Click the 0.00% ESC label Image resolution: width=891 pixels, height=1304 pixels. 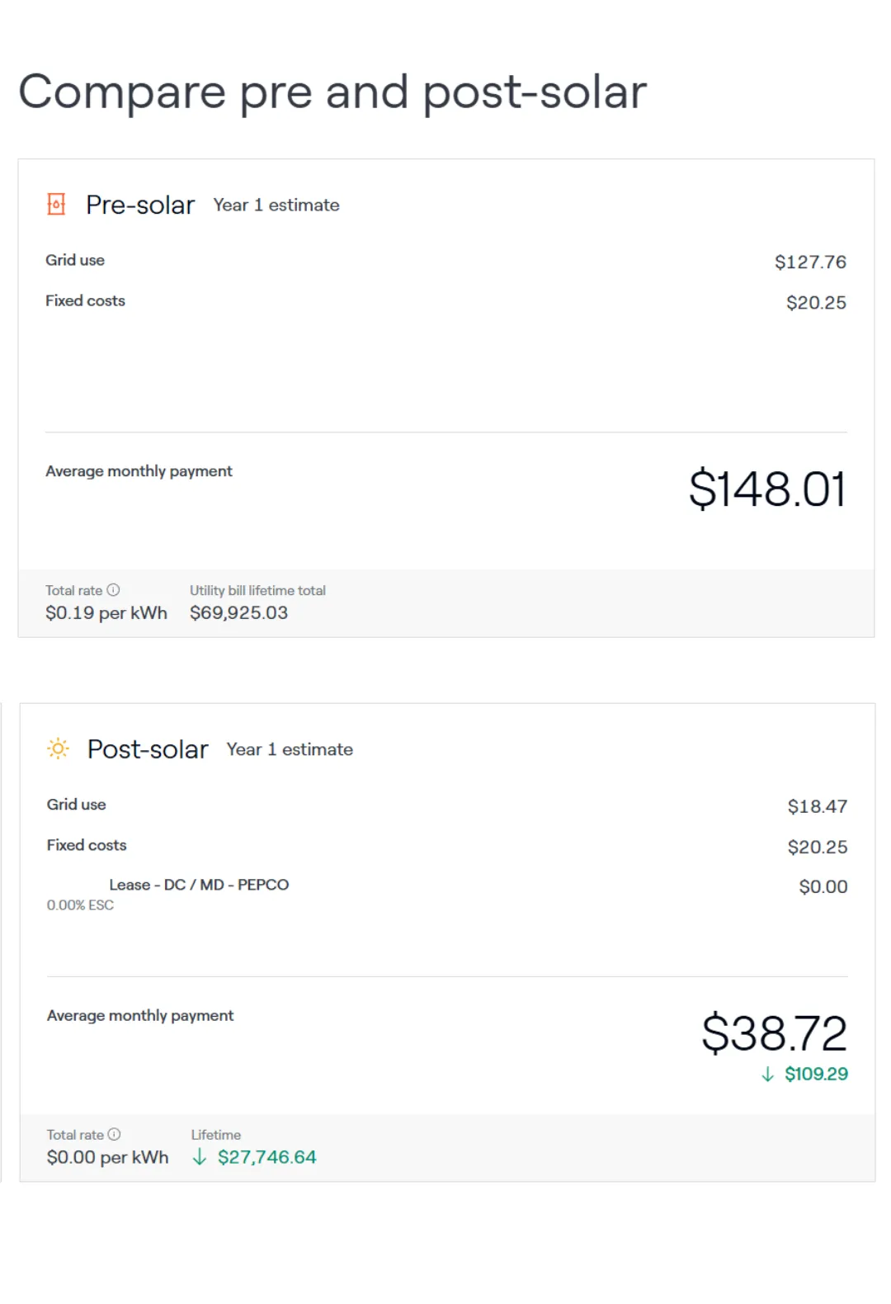(80, 905)
